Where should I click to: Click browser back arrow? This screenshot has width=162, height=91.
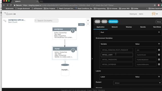(x=4, y=5)
